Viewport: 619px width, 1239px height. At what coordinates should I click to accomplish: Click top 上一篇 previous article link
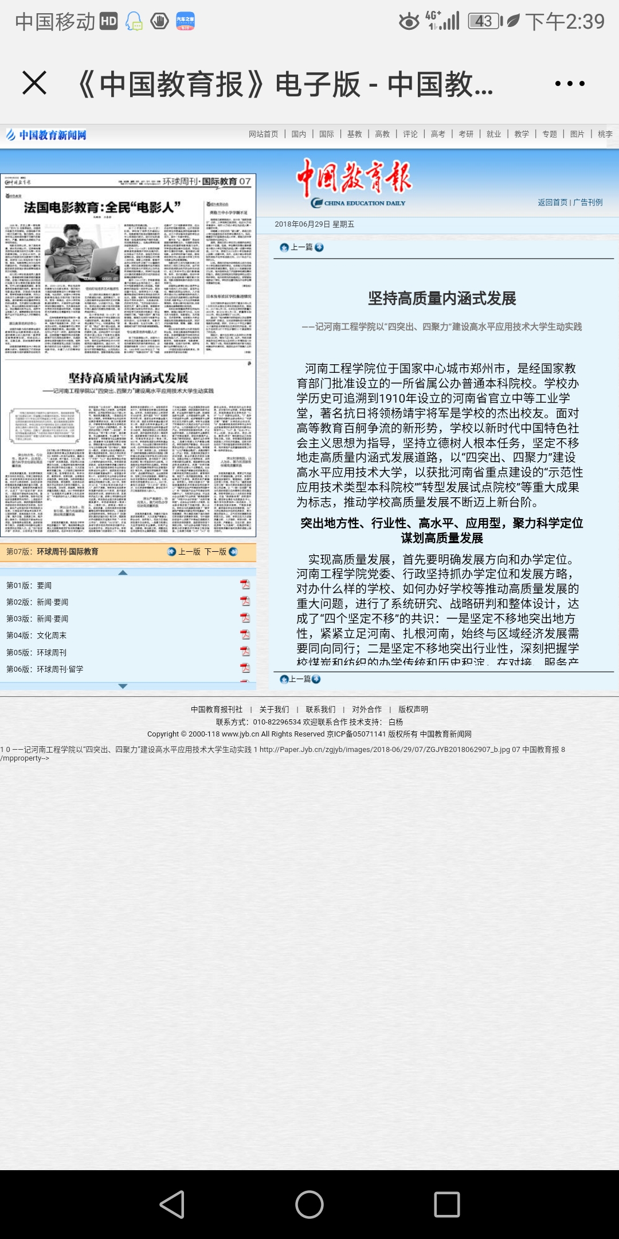301,247
